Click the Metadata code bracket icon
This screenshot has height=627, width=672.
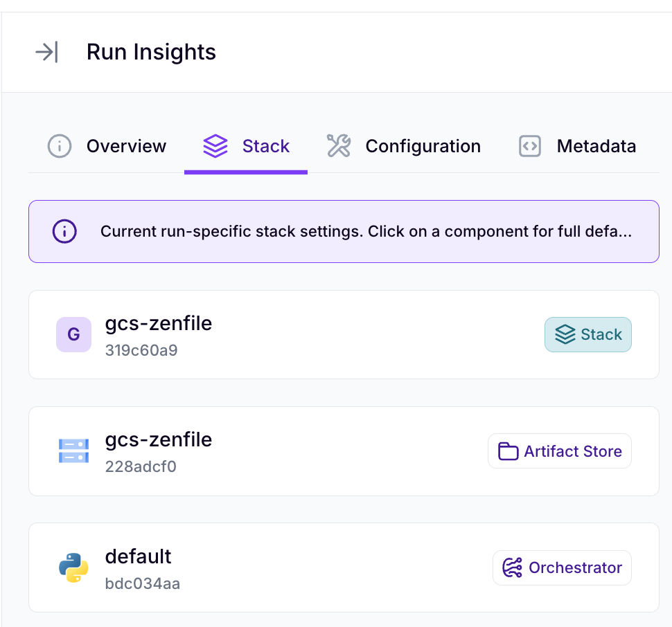[530, 146]
